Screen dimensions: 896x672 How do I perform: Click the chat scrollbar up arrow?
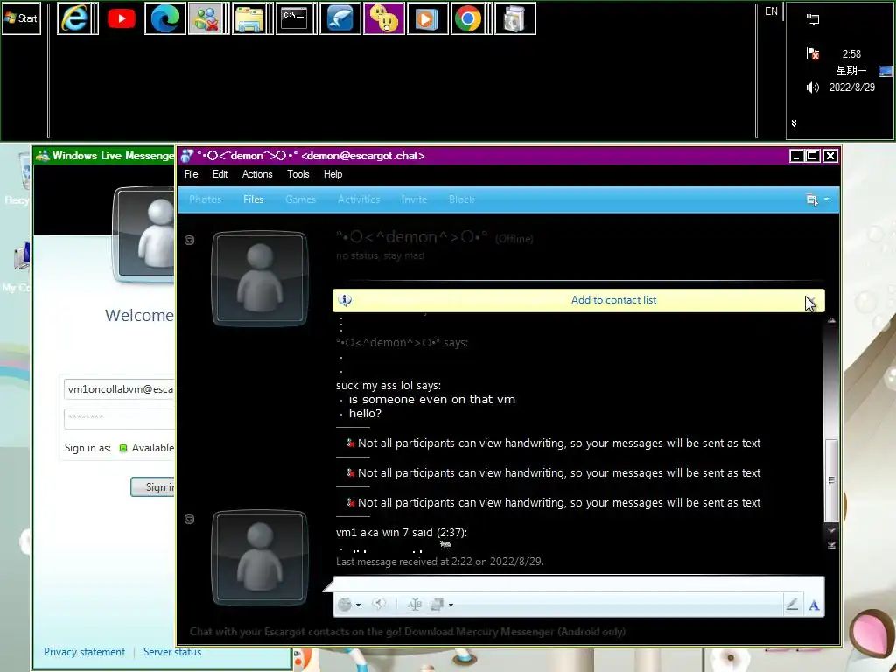831,320
